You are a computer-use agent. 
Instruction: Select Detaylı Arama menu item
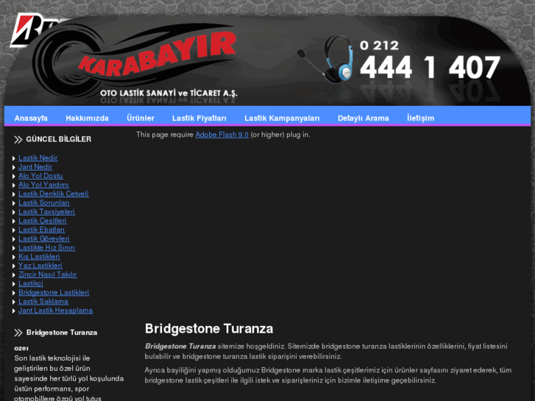(363, 118)
